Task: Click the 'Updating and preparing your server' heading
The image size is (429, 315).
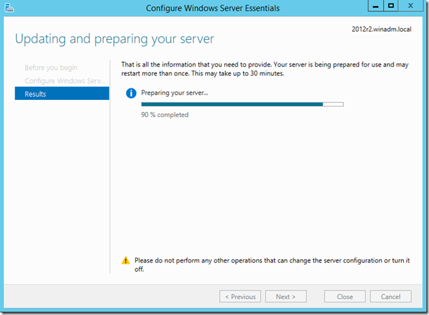Action: (x=115, y=39)
